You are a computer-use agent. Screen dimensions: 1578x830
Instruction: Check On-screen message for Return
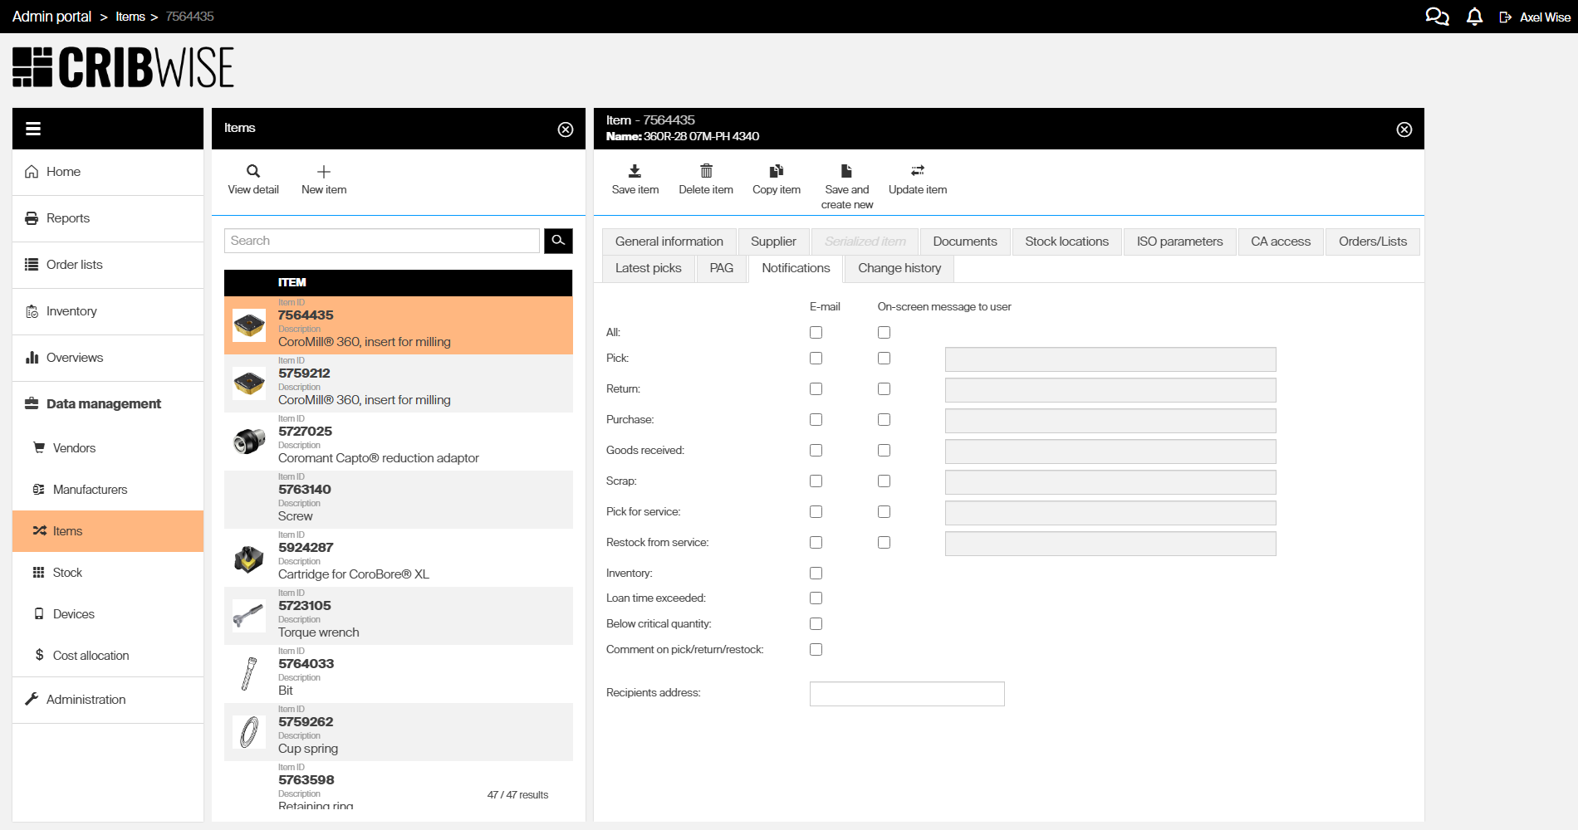pyautogui.click(x=884, y=388)
